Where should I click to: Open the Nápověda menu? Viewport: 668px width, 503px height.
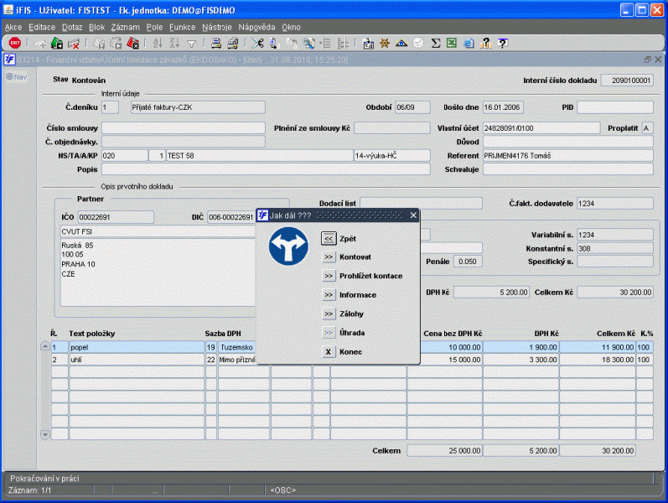pos(256,27)
